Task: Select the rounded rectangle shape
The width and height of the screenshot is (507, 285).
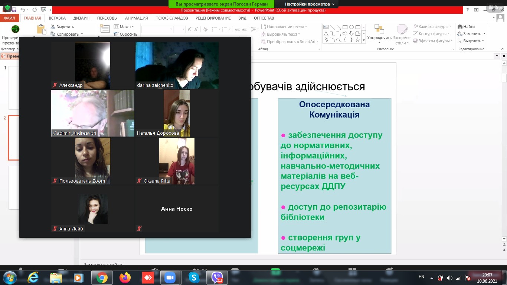Action: [358, 27]
